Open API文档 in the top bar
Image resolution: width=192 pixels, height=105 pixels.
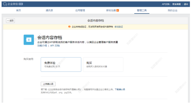pos(166,4)
